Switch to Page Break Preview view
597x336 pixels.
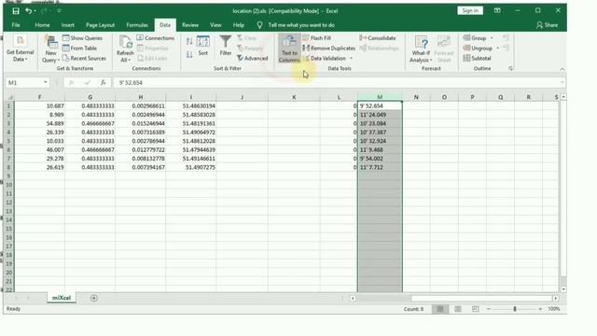click(475, 309)
